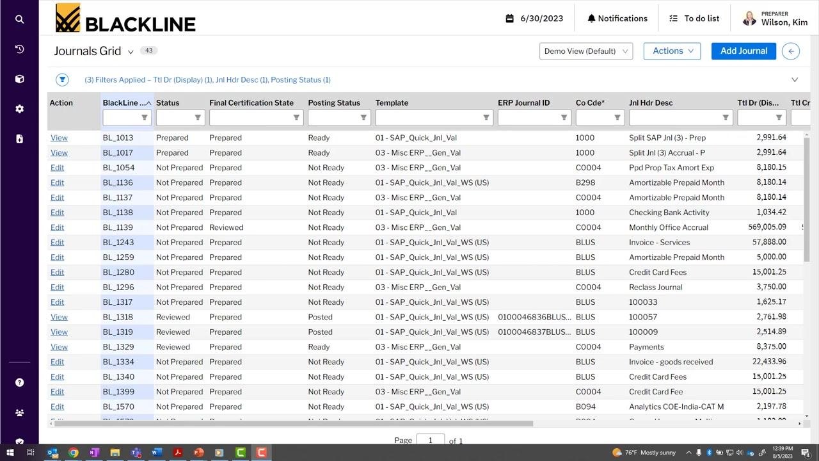The width and height of the screenshot is (819, 461).
Task: Open the BlackLine column filter funnel
Action: pyautogui.click(x=145, y=117)
